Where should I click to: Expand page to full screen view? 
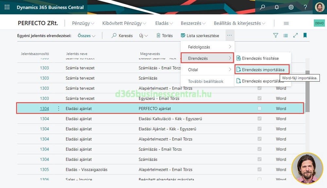pos(295,35)
